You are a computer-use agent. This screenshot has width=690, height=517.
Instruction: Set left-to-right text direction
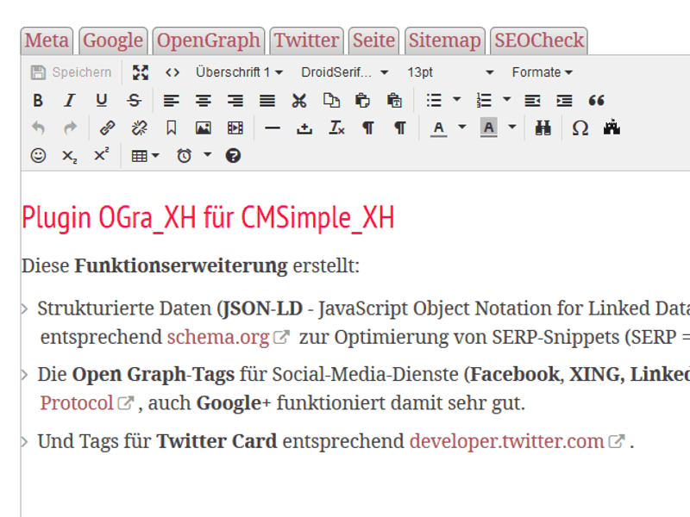pos(368,128)
